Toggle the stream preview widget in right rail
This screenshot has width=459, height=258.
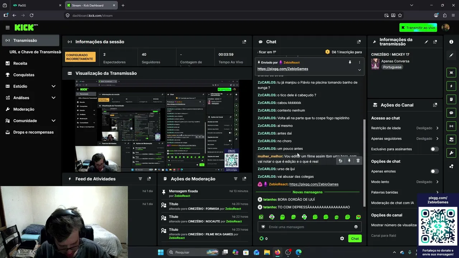[x=451, y=73]
